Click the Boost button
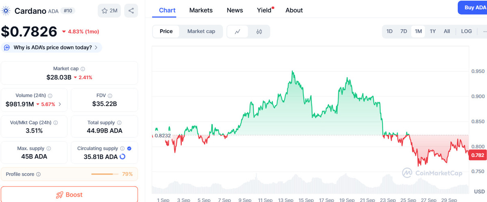The width and height of the screenshot is (487, 202). [69, 195]
